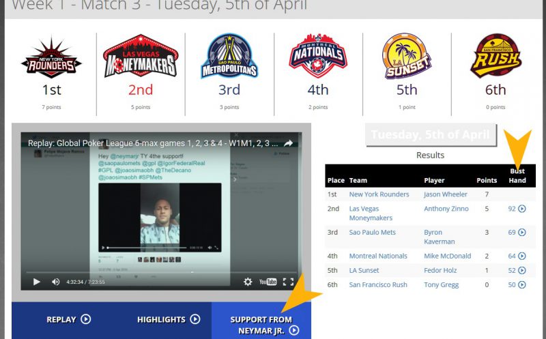Play the YouTube replay video
Viewport: 546px width, 339px height.
(x=36, y=282)
